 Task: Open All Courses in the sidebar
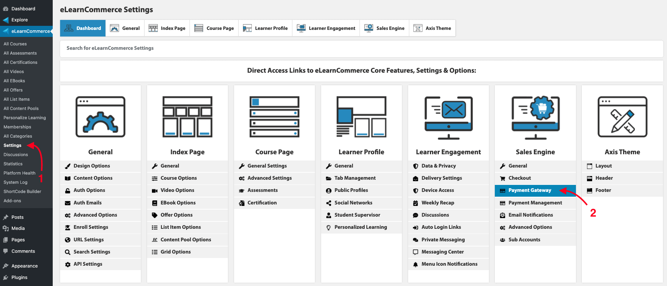[x=15, y=44]
